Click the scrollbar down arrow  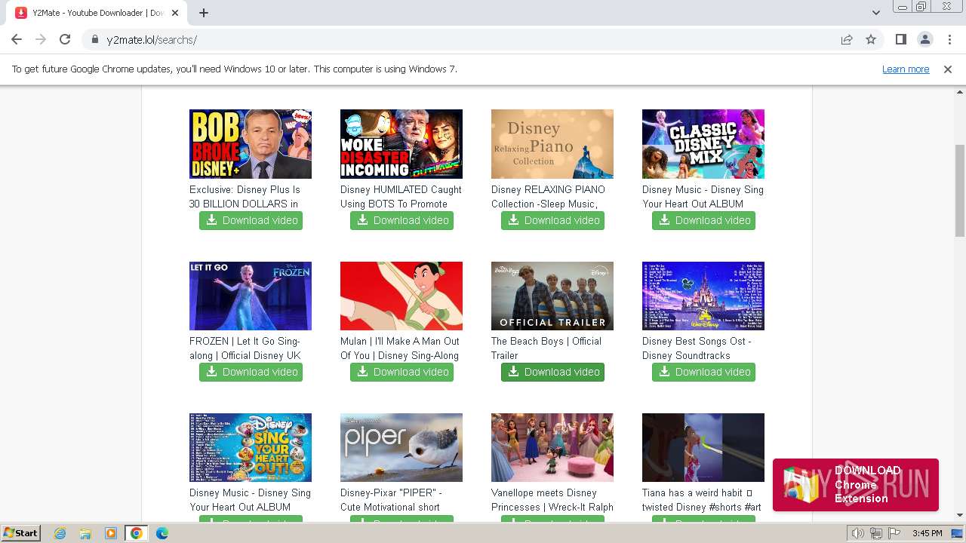tap(960, 515)
